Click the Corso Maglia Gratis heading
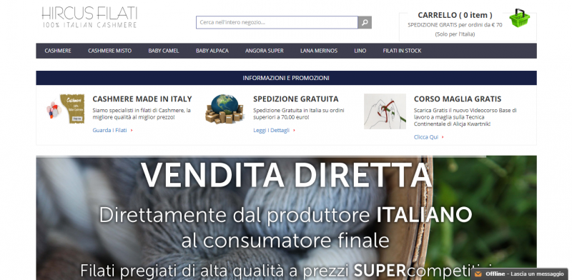The height and width of the screenshot is (280, 572). coord(458,99)
